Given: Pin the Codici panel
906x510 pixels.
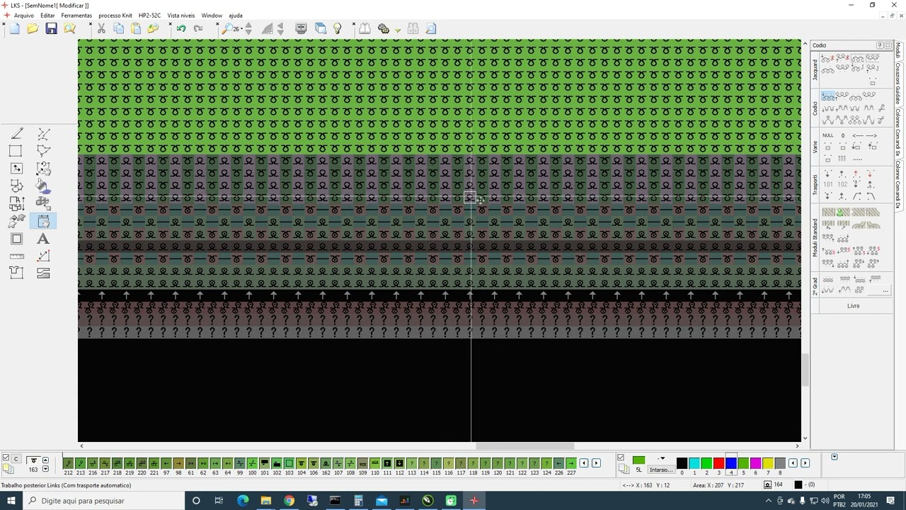Looking at the screenshot, I should [880, 45].
